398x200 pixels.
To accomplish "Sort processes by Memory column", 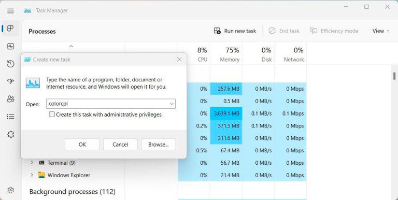I will click(x=230, y=54).
